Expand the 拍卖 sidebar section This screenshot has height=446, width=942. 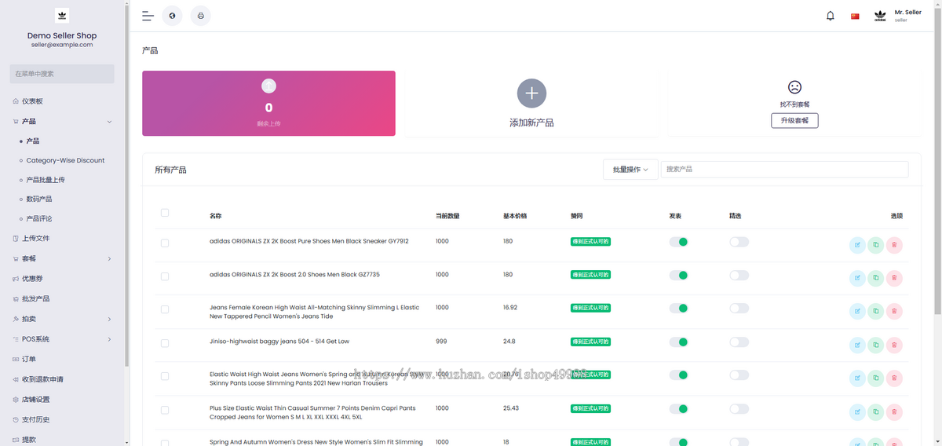(x=62, y=319)
